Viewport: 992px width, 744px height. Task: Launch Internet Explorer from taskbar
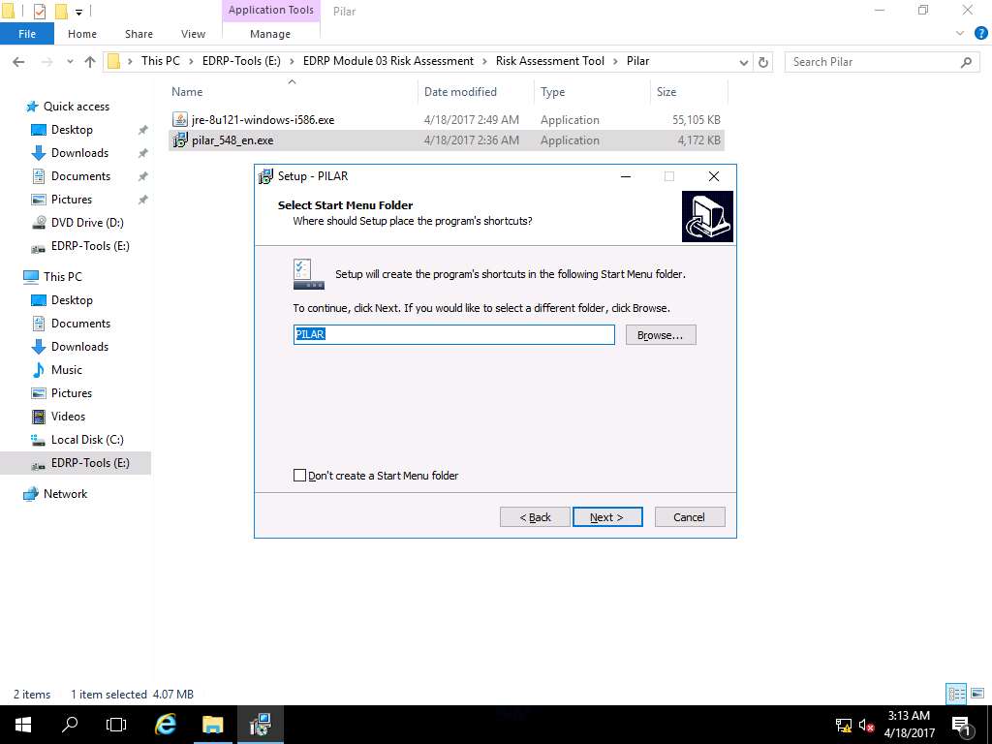click(x=165, y=725)
